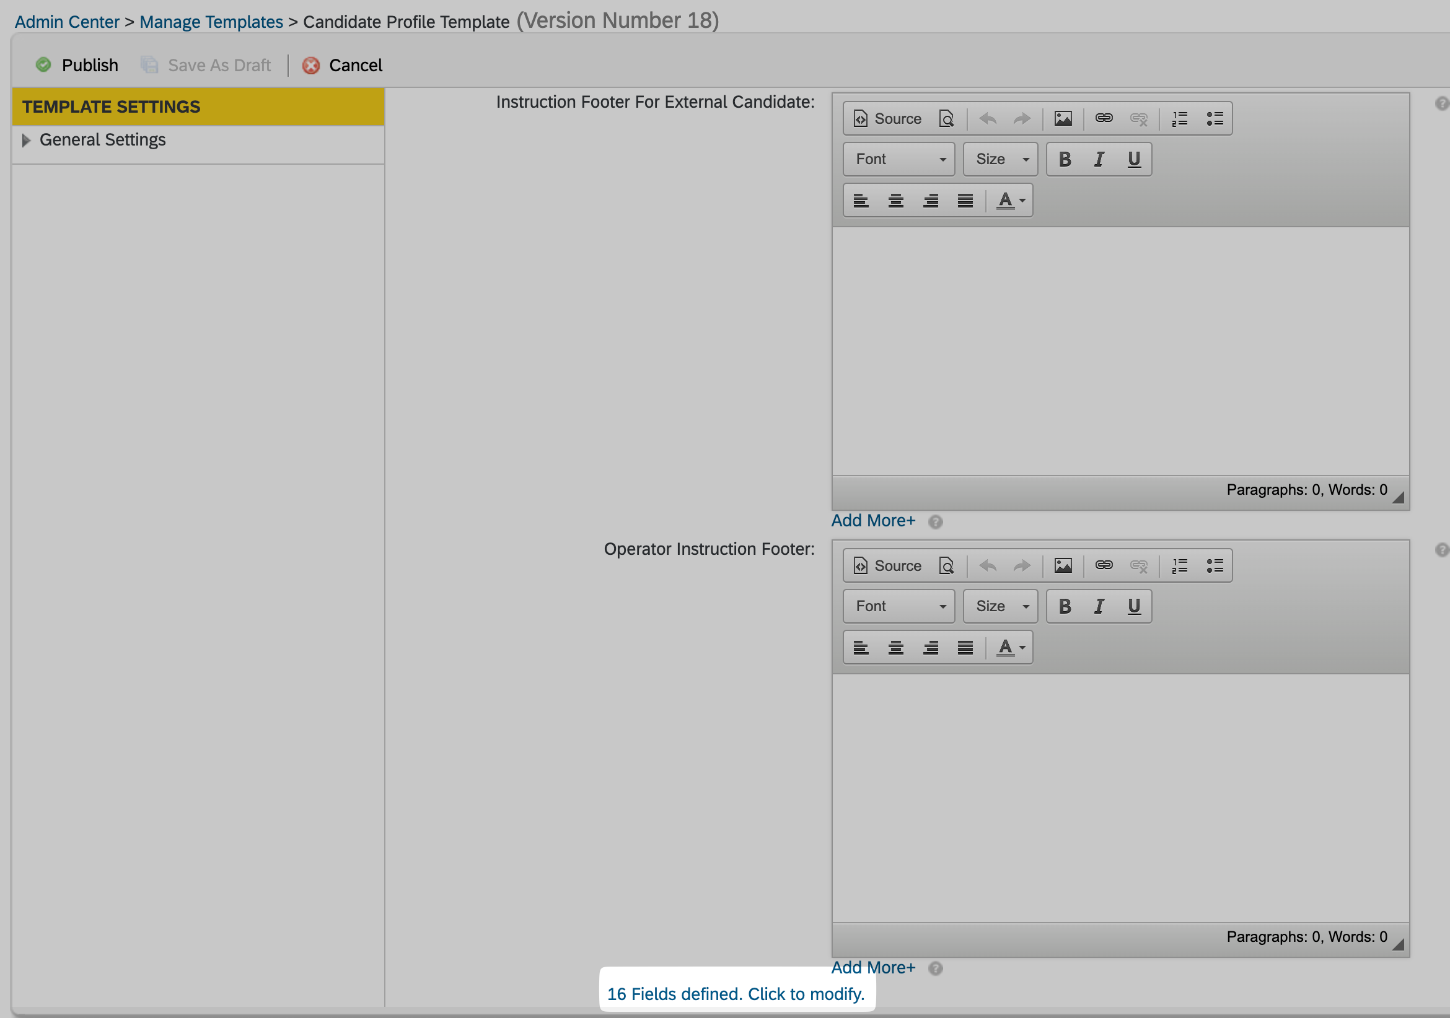Expand the General Settings tree item
This screenshot has height=1018, width=1450.
pos(26,140)
